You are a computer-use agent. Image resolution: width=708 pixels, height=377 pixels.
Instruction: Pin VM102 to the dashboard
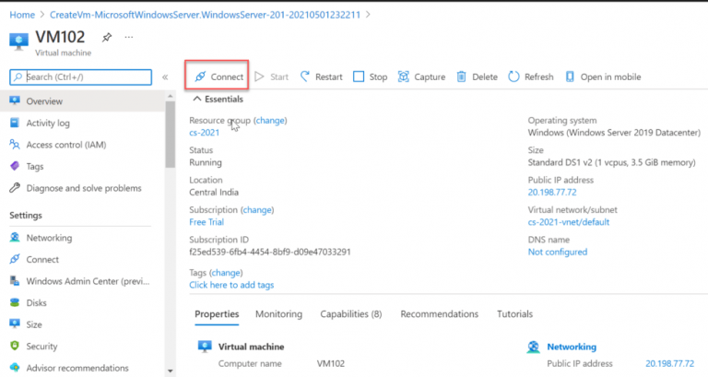coord(106,37)
